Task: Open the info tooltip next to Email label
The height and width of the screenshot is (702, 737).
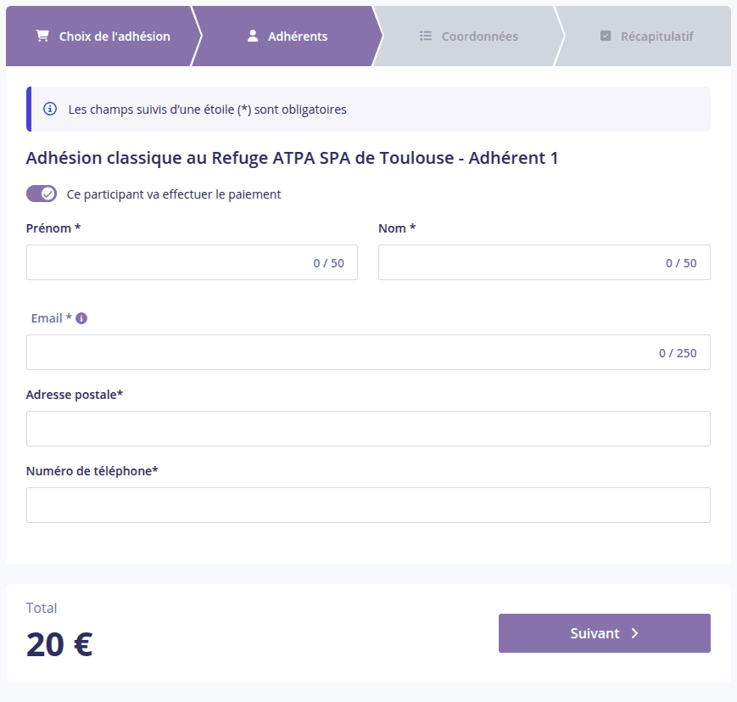Action: 81,317
